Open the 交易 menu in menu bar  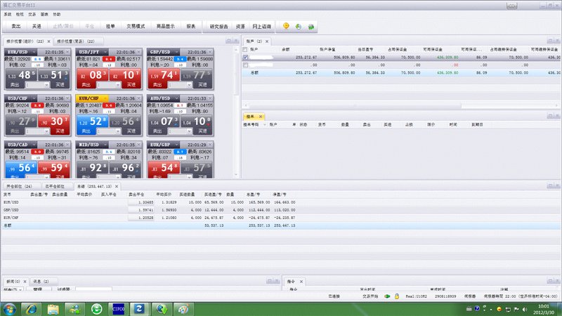32,13
